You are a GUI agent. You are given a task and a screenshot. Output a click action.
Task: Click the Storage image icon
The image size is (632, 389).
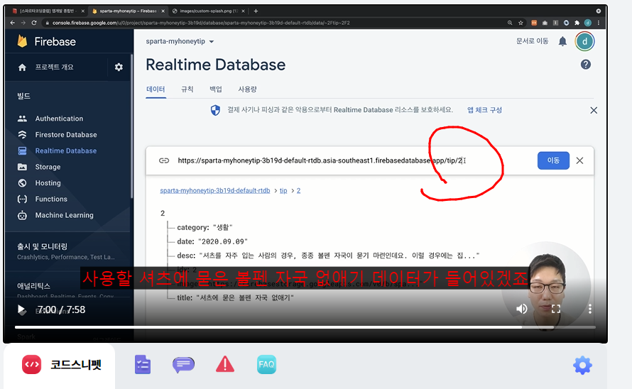point(22,167)
